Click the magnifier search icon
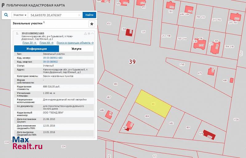This screenshot has height=158, width=246. click(x=6, y=15)
